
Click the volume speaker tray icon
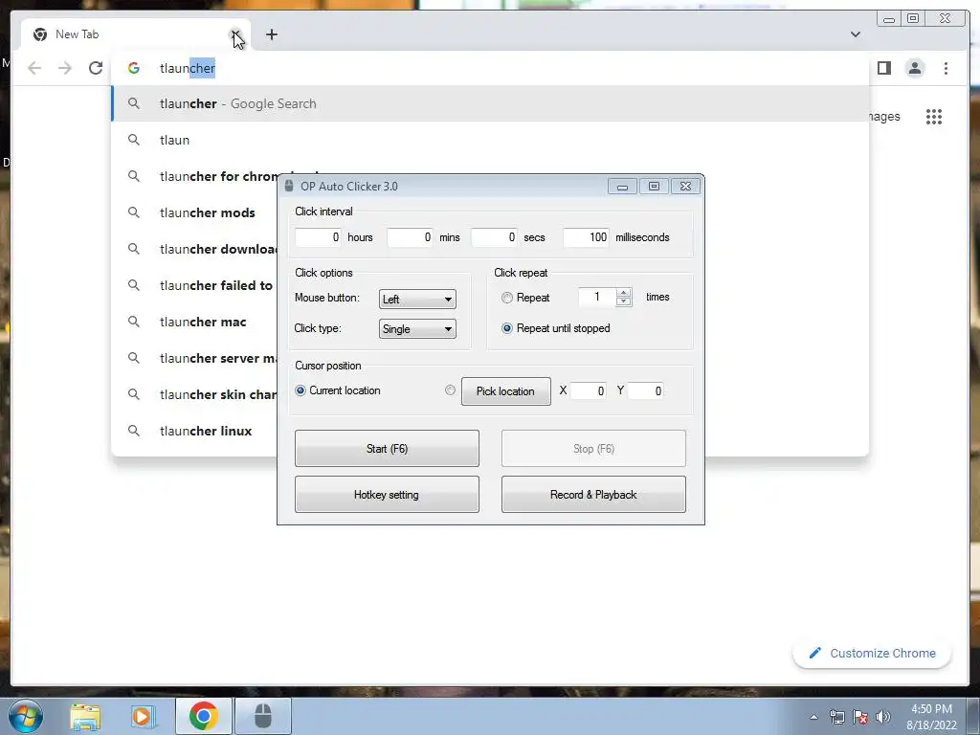[883, 717]
